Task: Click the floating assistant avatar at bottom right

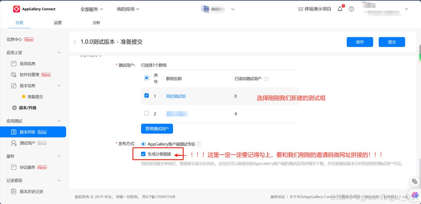Action: [x=415, y=195]
